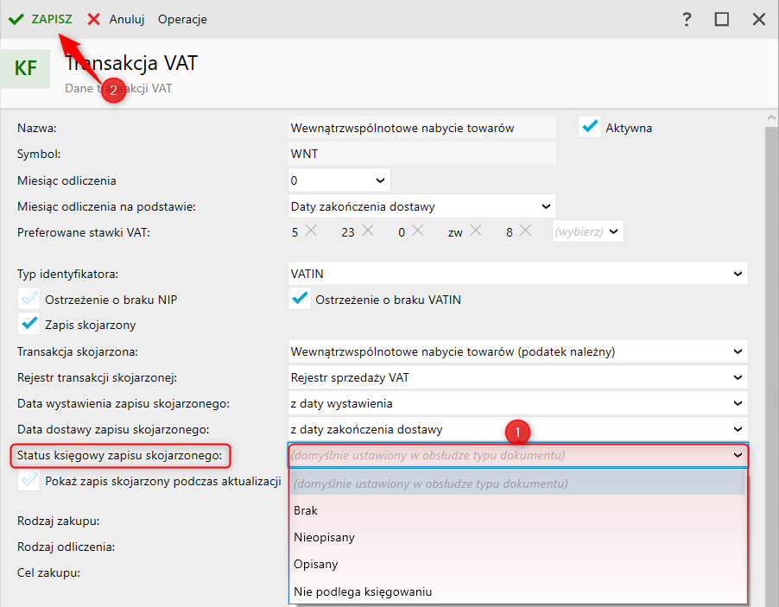This screenshot has width=779, height=607.
Task: Select default (domyślnie ustawiony) list option
Action: coord(517,484)
